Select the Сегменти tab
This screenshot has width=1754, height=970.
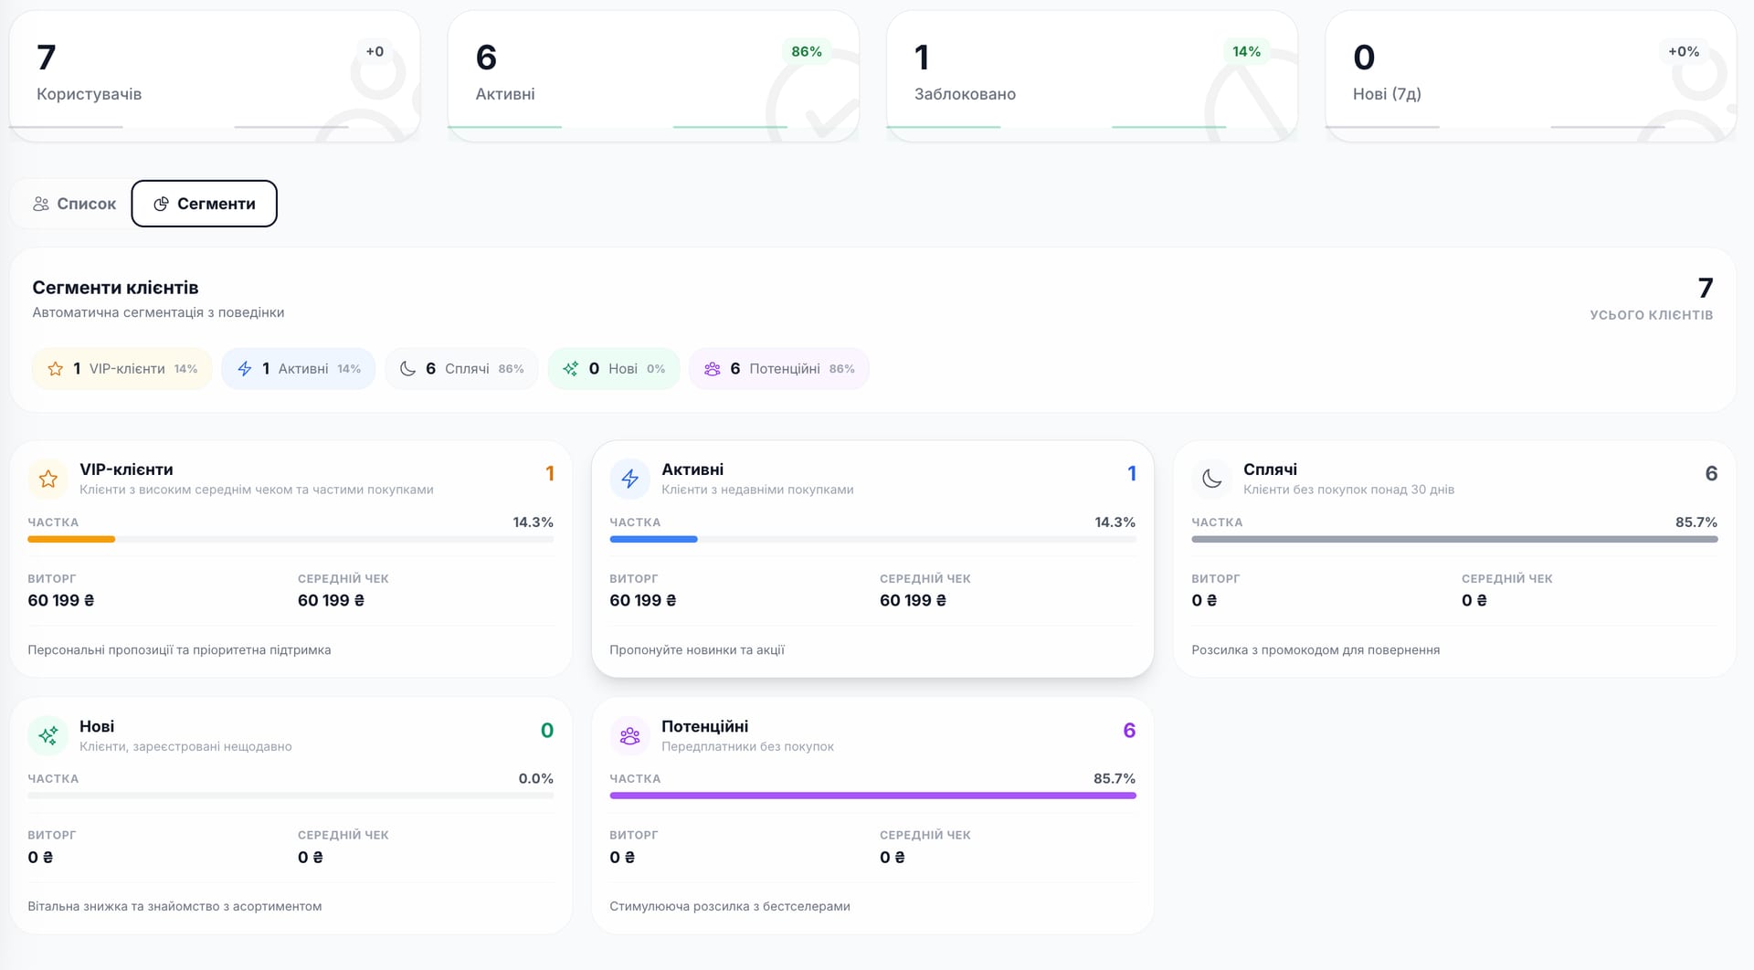pos(204,204)
